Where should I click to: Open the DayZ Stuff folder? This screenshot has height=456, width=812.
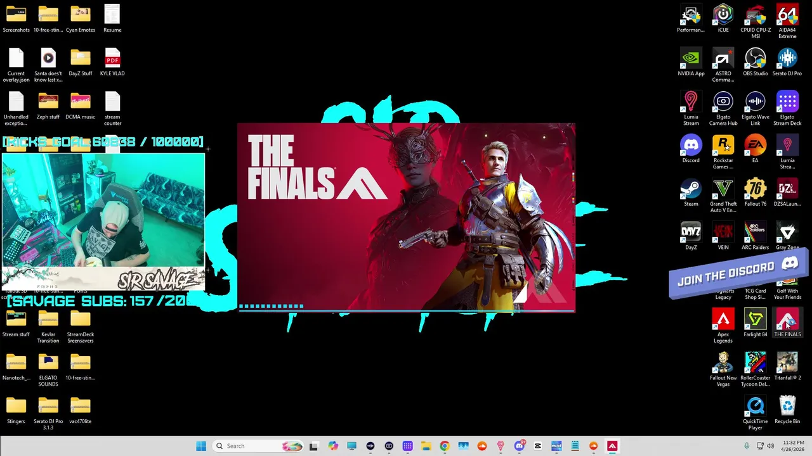(81, 63)
